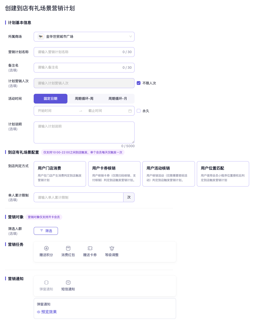This screenshot has width=261, height=324.
Task: Enable the 永久 checkbox
Action: tap(139, 111)
